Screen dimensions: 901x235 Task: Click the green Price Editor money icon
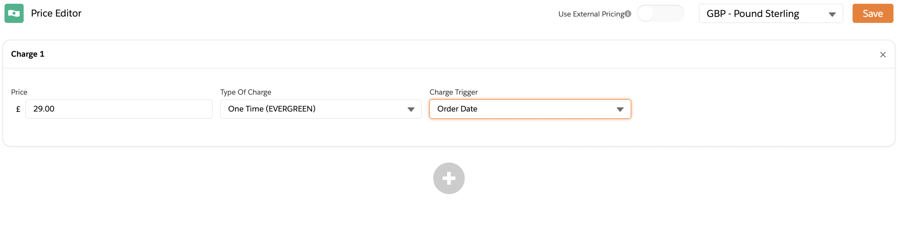[x=14, y=14]
